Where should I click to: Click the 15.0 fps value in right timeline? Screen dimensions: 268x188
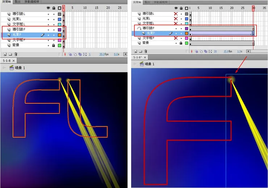(x=226, y=51)
